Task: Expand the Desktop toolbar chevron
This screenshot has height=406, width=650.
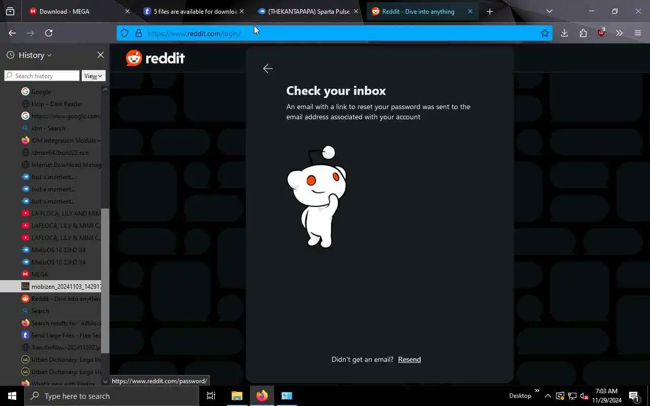Action: [x=537, y=391]
